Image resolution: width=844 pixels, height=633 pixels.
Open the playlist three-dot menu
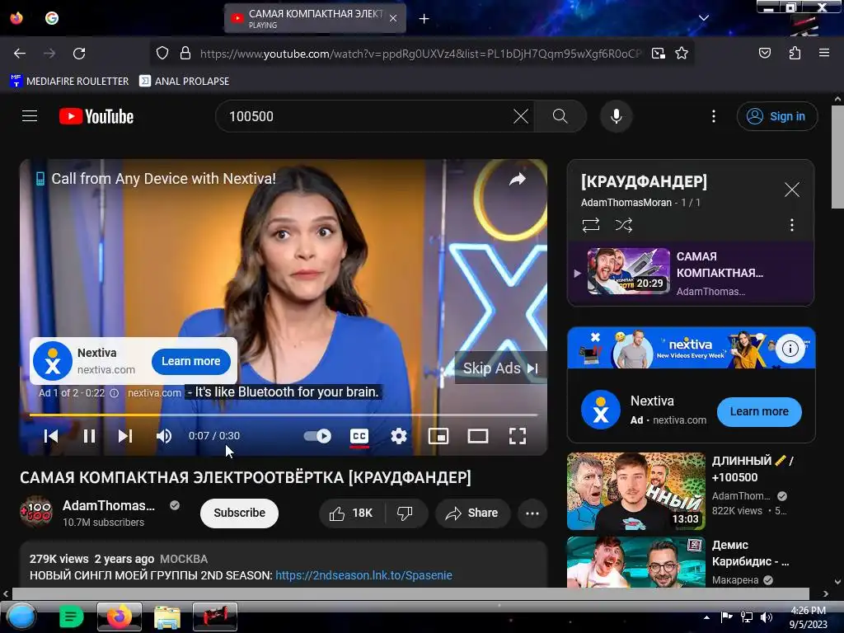click(792, 224)
